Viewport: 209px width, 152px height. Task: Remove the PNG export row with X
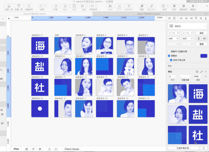click(x=206, y=76)
